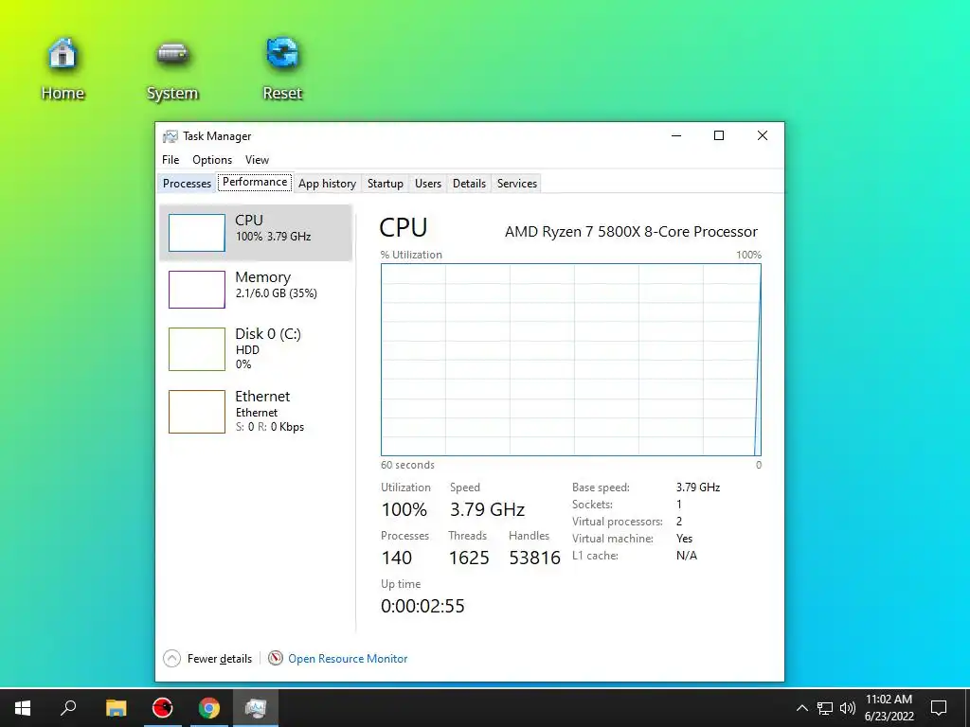This screenshot has width=970, height=727.
Task: Open the View menu
Action: (x=257, y=159)
